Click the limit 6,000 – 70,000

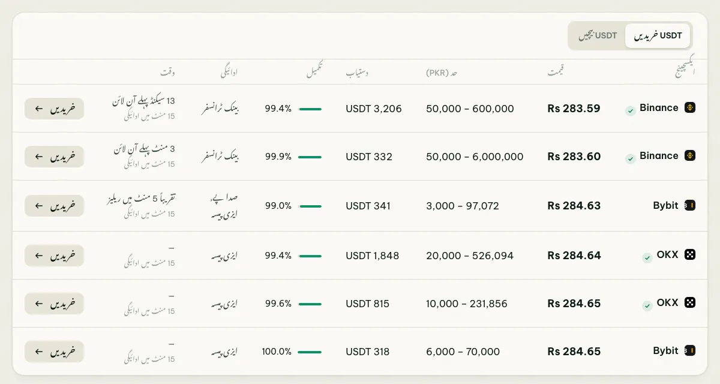pos(463,352)
